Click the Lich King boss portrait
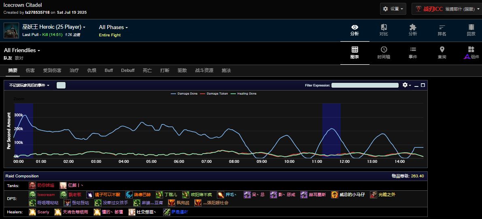The width and height of the screenshot is (482, 219). (11, 31)
